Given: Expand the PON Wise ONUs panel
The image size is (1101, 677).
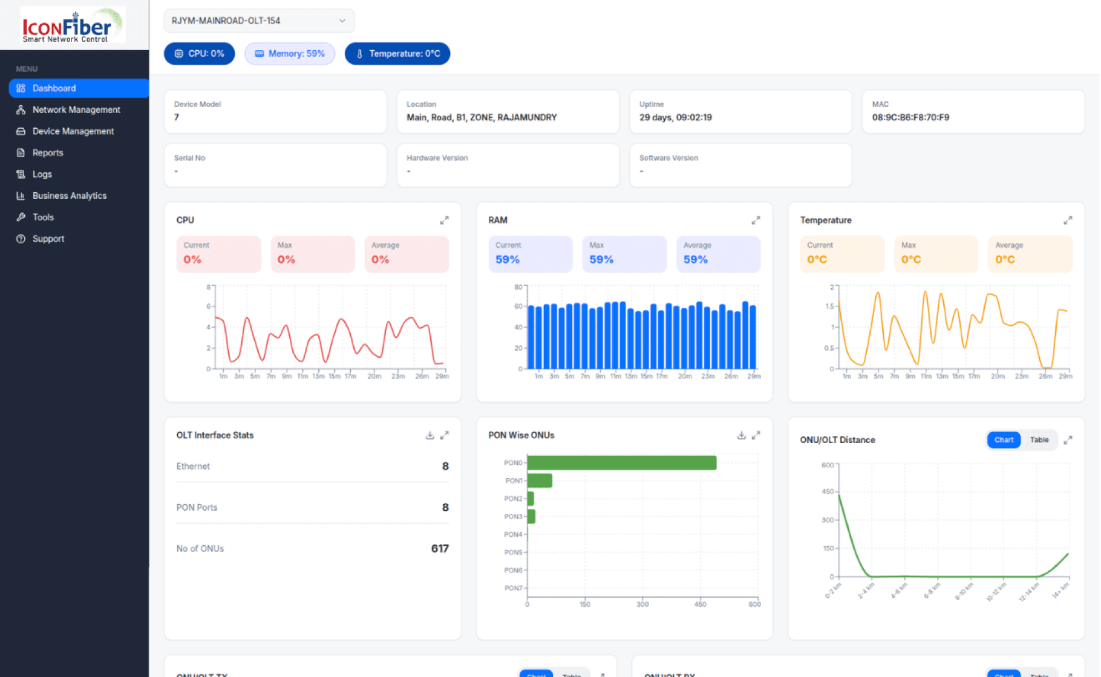Looking at the screenshot, I should [756, 435].
